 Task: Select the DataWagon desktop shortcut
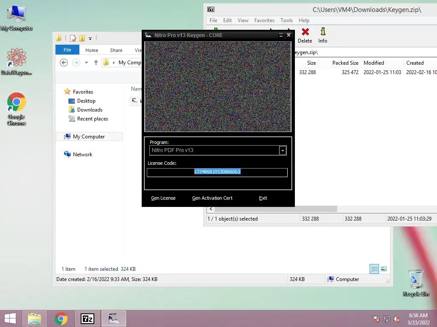point(17,62)
